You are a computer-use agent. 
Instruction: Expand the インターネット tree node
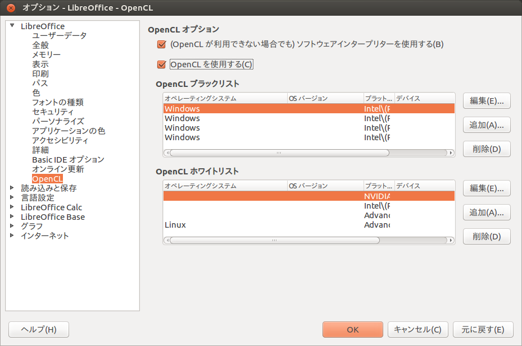pyautogui.click(x=12, y=236)
